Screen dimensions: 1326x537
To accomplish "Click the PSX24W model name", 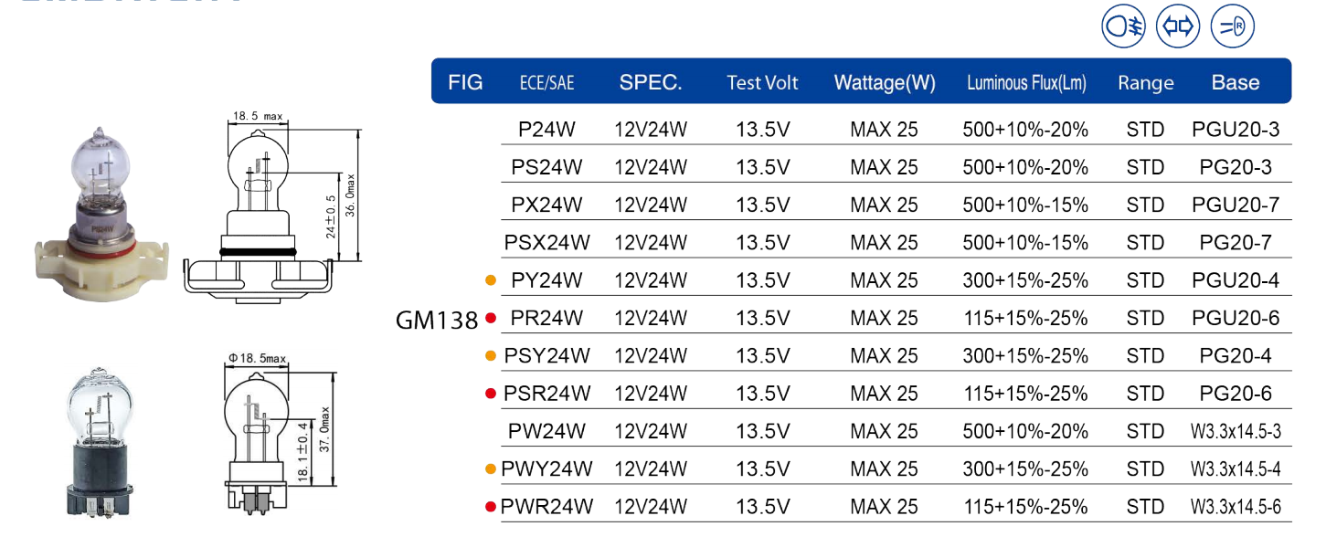I will [x=546, y=243].
